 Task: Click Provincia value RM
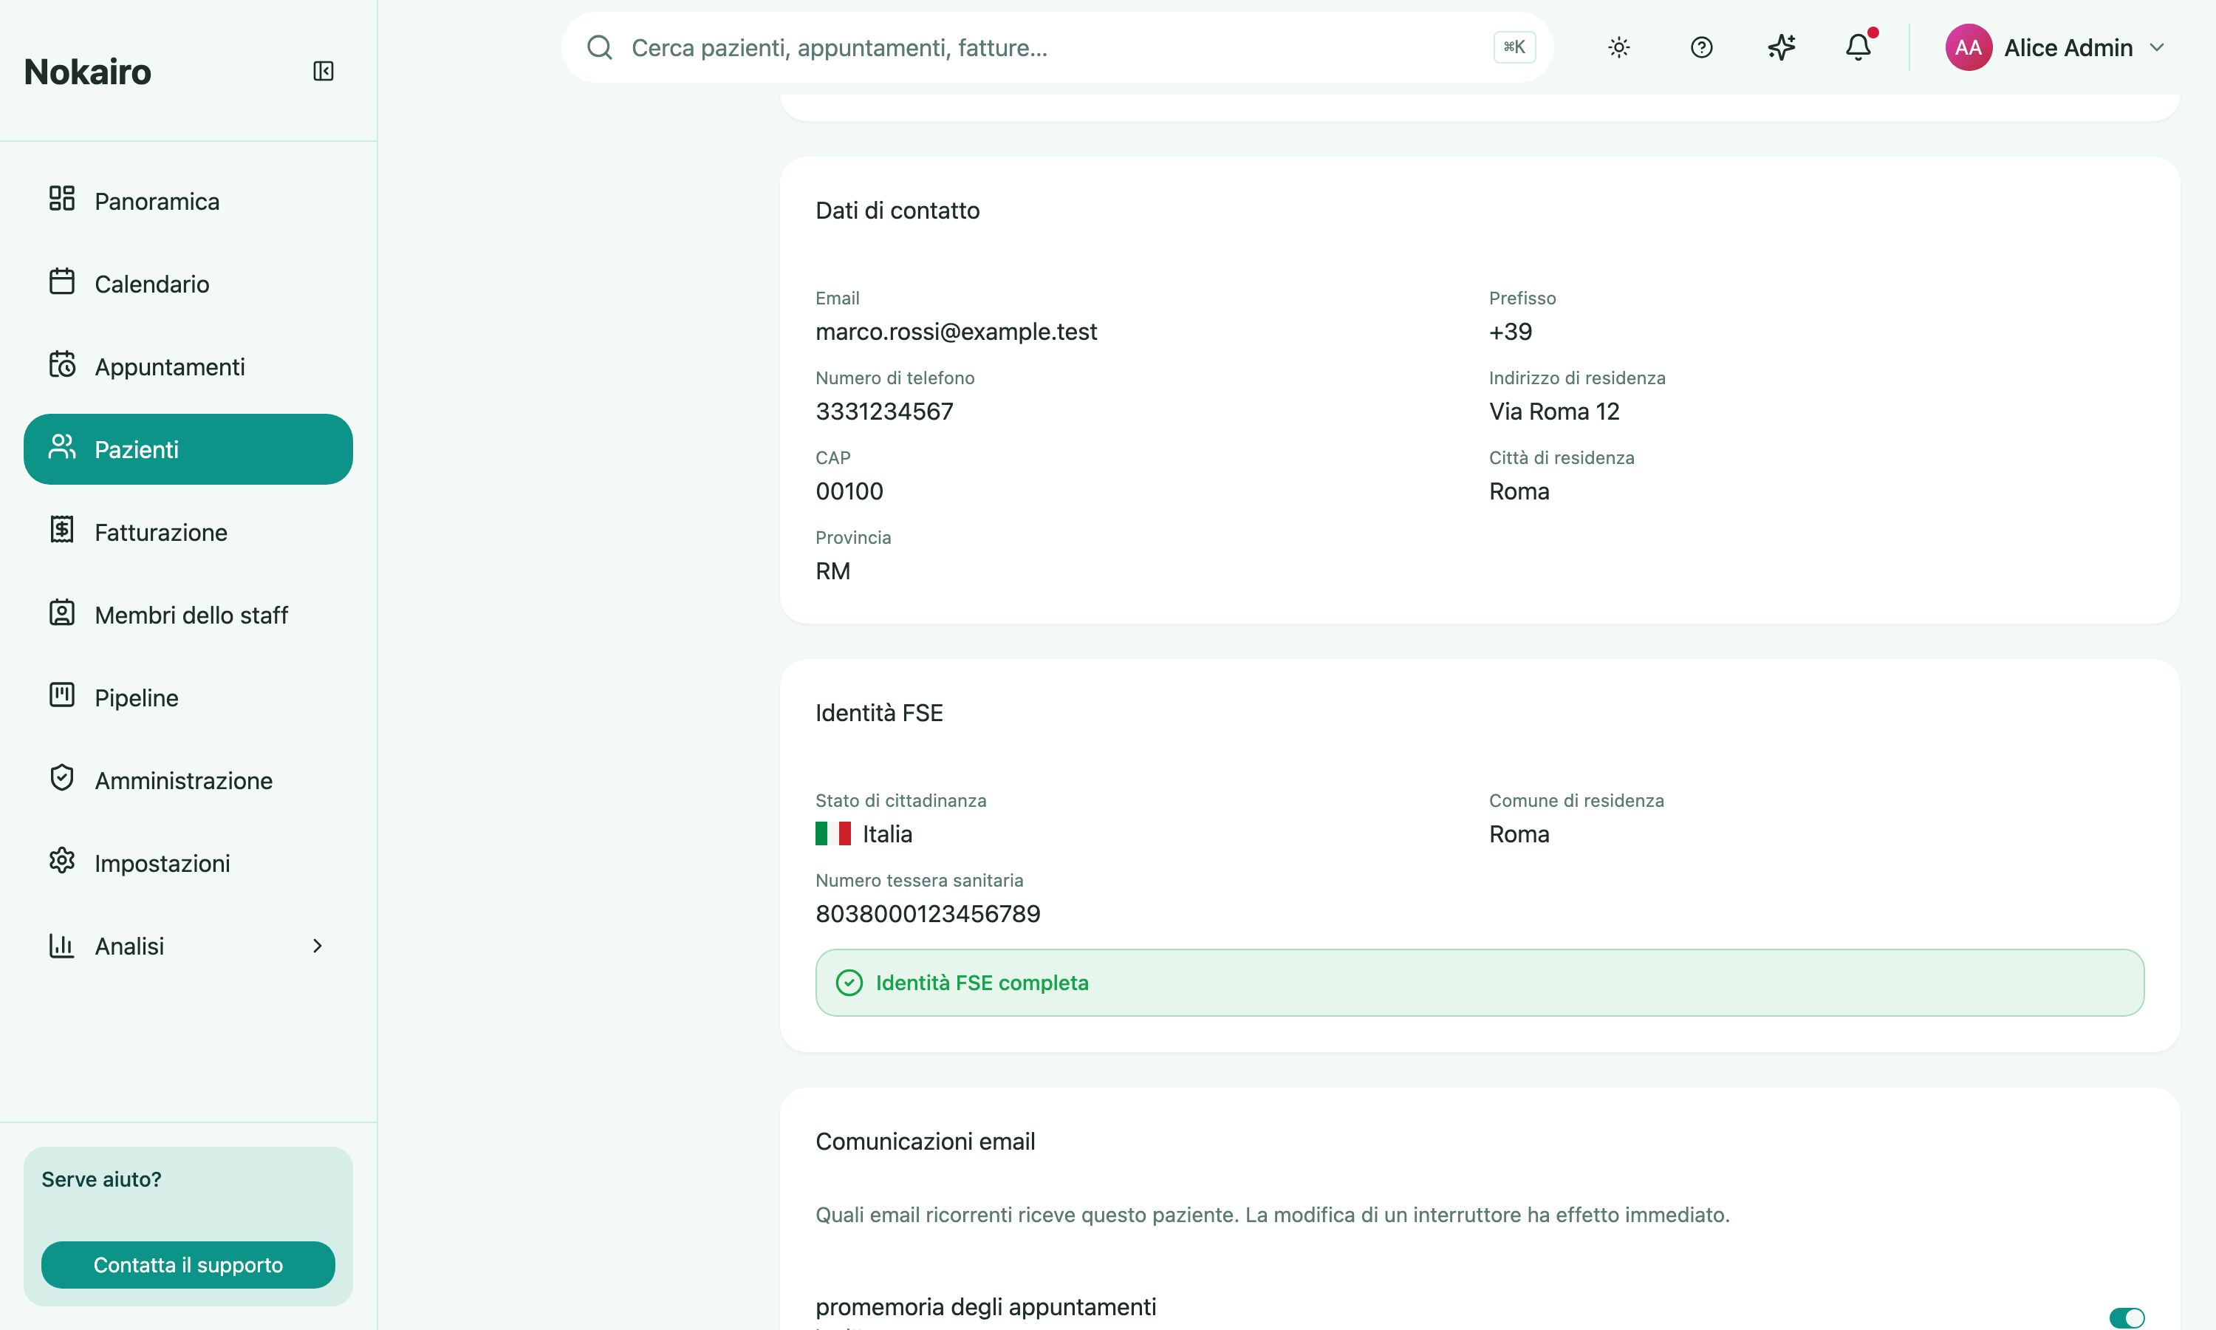click(x=832, y=571)
